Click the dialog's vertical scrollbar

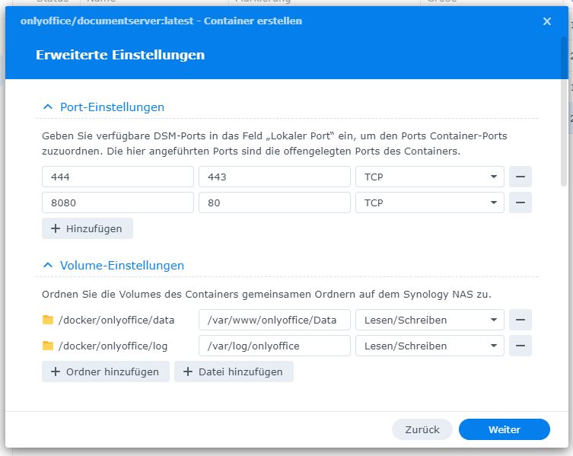point(564,112)
